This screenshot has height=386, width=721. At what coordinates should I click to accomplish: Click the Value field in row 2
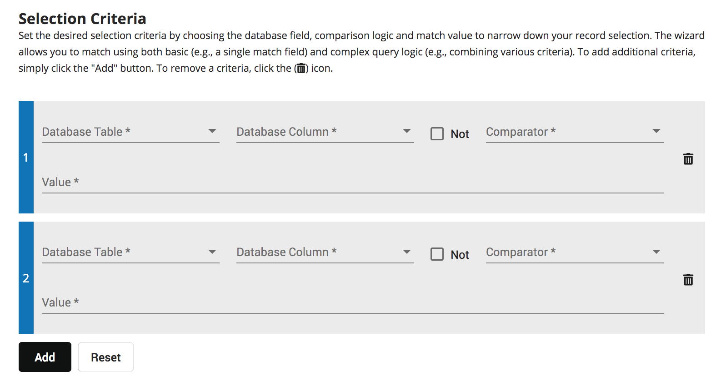pyautogui.click(x=352, y=303)
